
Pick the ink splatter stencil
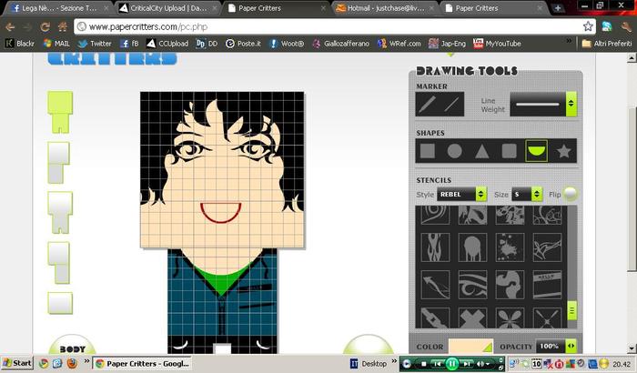(510, 247)
